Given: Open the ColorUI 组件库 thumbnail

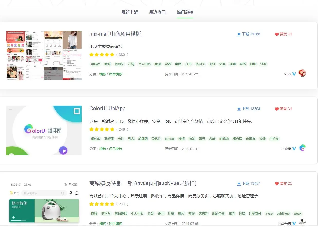Looking at the screenshot, I should (44, 130).
